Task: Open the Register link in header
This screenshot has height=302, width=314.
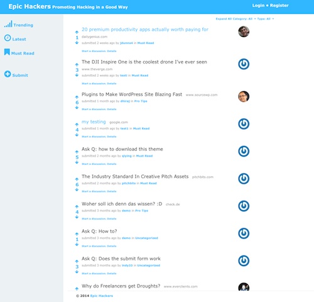Action: (x=279, y=6)
